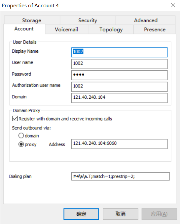Close the Properties of Account 4 dialog

(x=173, y=5)
